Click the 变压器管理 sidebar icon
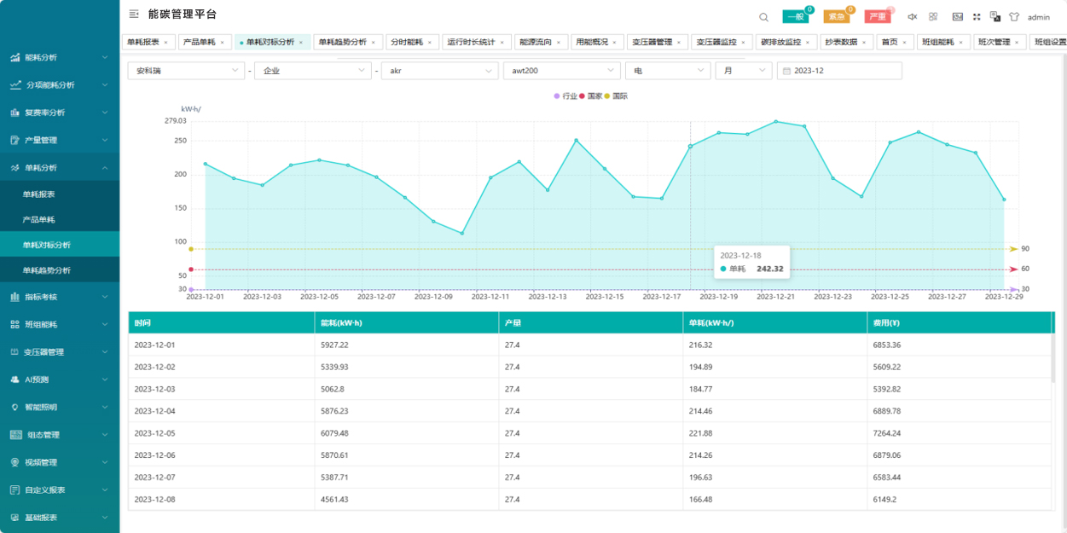Image resolution: width=1067 pixels, height=533 pixels. tap(14, 352)
